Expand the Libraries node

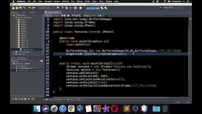pos(14,54)
